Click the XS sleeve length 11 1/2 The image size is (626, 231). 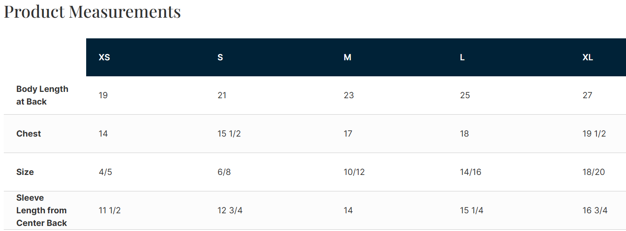point(109,210)
